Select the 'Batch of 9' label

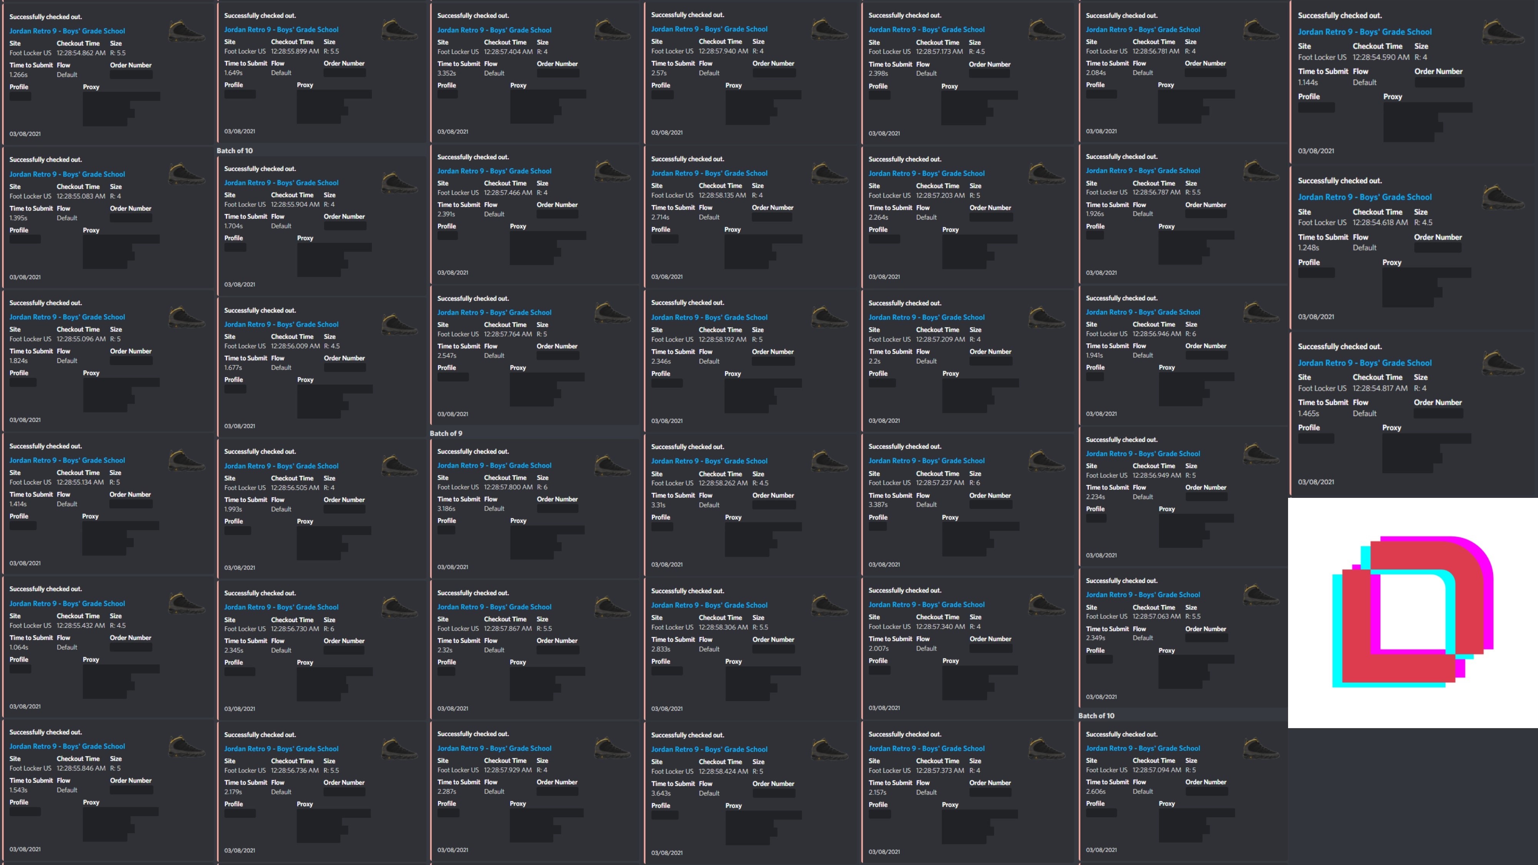(x=446, y=433)
